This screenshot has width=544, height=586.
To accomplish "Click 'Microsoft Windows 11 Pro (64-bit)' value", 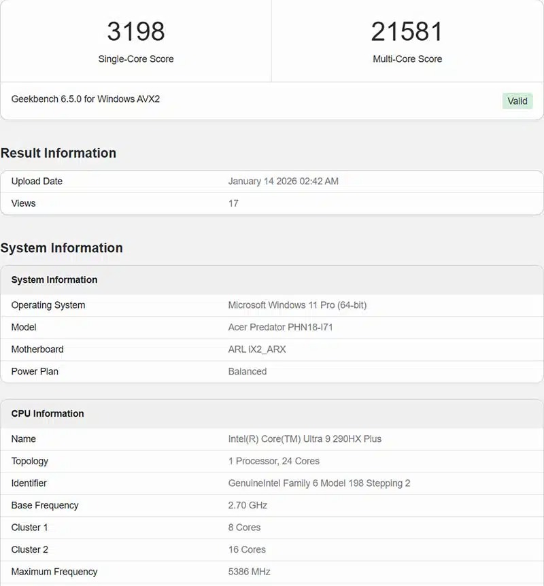I will pyautogui.click(x=298, y=305).
